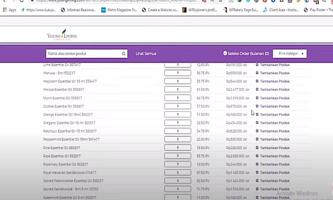Open the WPExplorer's profile bookmark
Image resolution: width=333 pixels, height=200 pixels.
tap(200, 10)
